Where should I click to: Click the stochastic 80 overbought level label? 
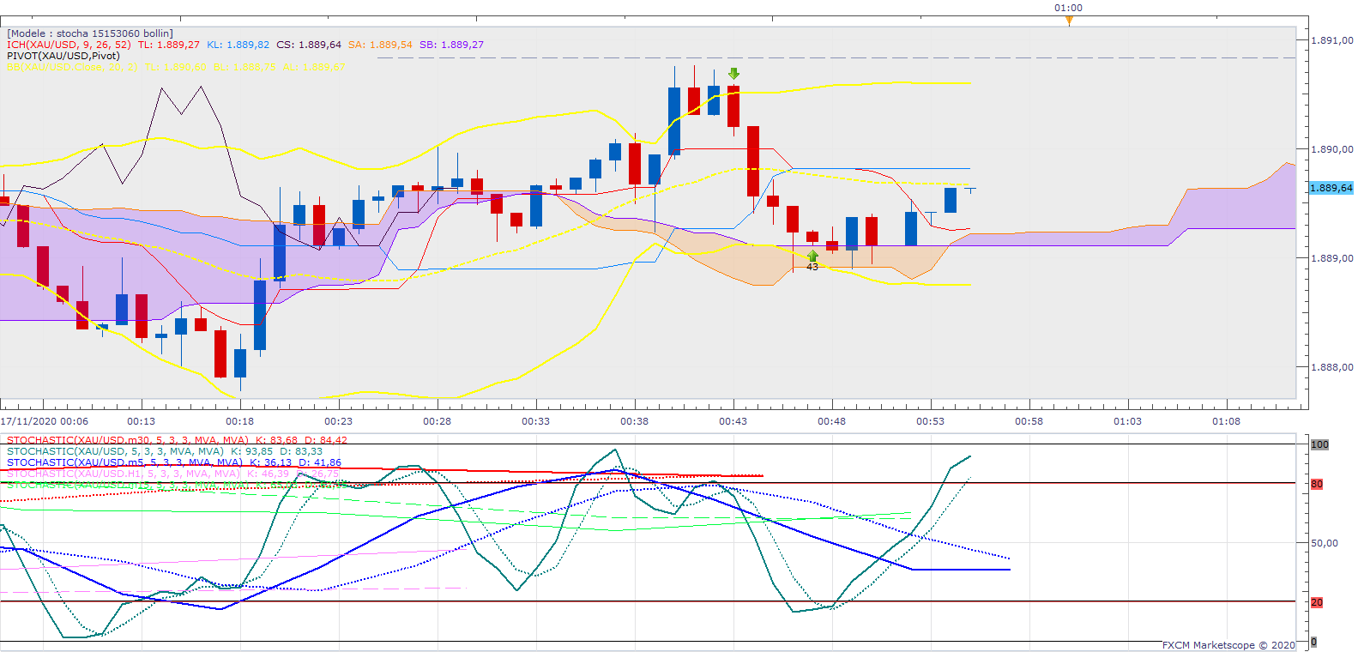1317,484
